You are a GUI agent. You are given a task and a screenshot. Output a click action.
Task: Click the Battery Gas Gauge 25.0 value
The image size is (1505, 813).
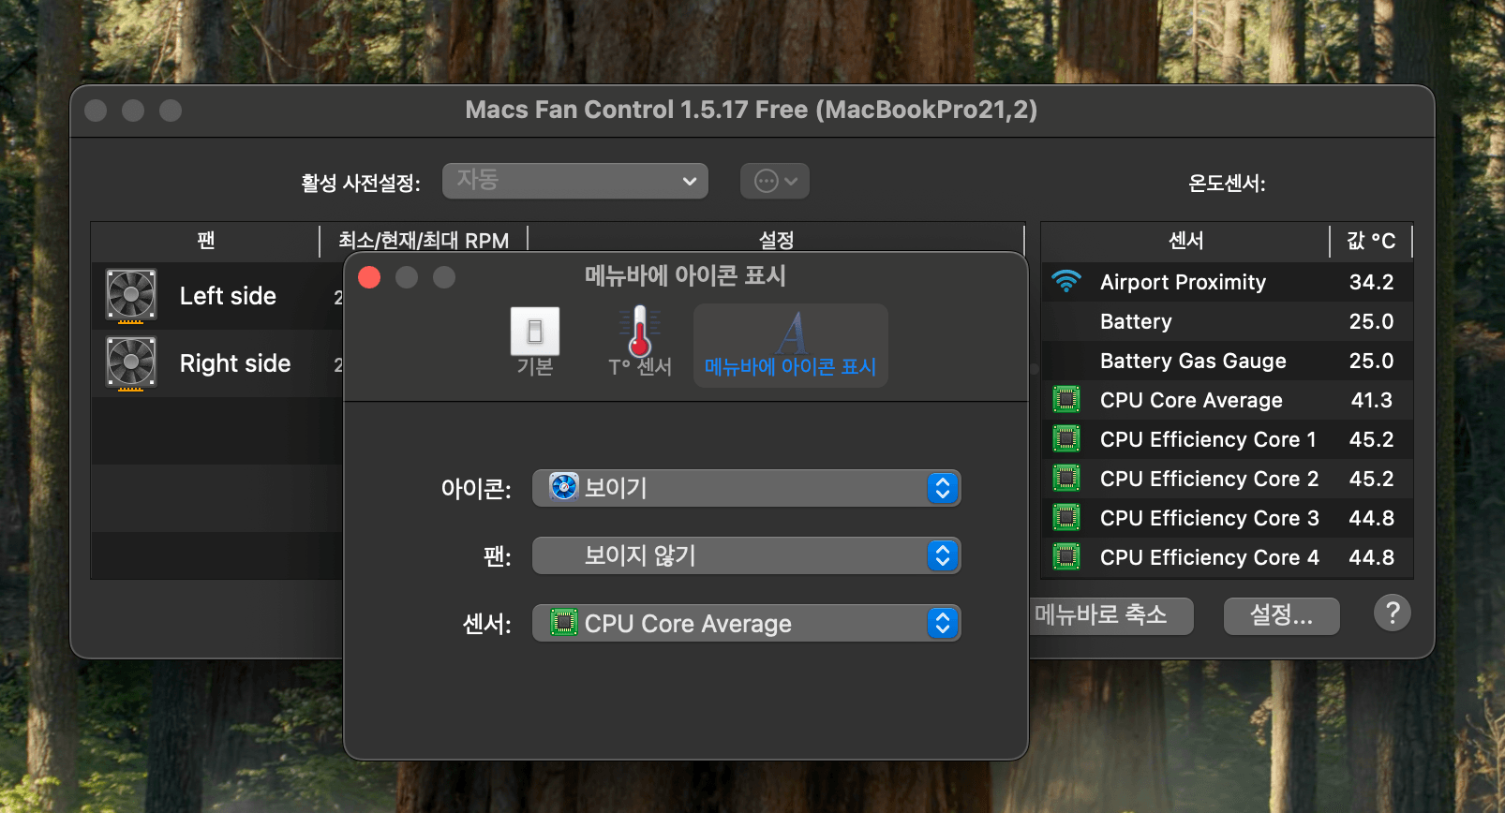click(x=1371, y=361)
